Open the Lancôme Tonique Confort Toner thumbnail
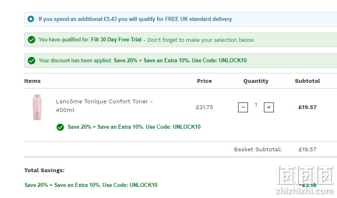The image size is (337, 198). [x=37, y=107]
